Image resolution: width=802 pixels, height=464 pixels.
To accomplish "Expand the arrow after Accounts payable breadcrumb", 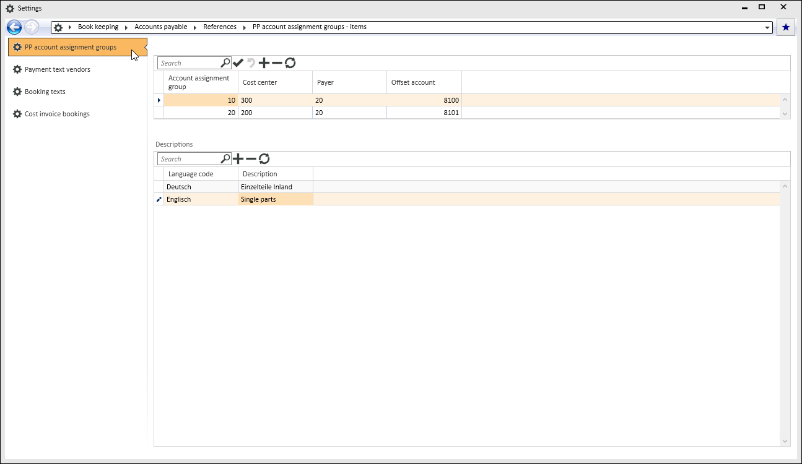I will (x=195, y=27).
